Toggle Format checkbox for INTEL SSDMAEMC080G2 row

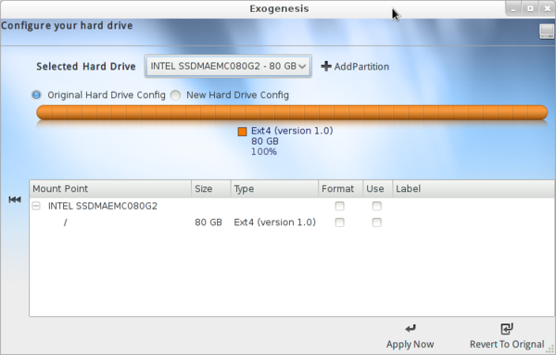[x=340, y=206]
